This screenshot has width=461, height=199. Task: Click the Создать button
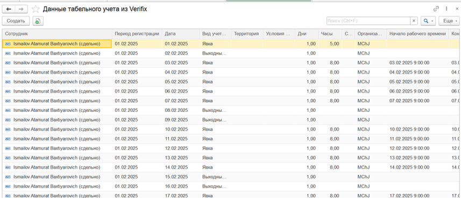tap(16, 21)
